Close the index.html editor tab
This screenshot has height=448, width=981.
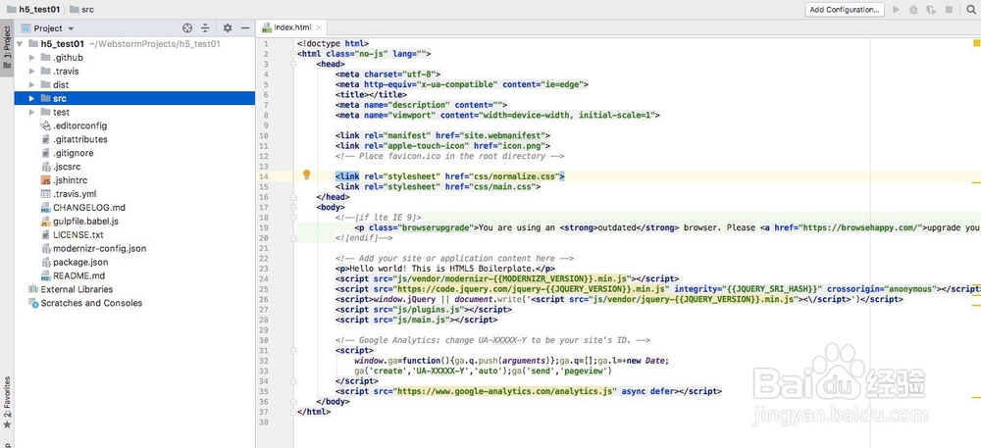pyautogui.click(x=319, y=28)
